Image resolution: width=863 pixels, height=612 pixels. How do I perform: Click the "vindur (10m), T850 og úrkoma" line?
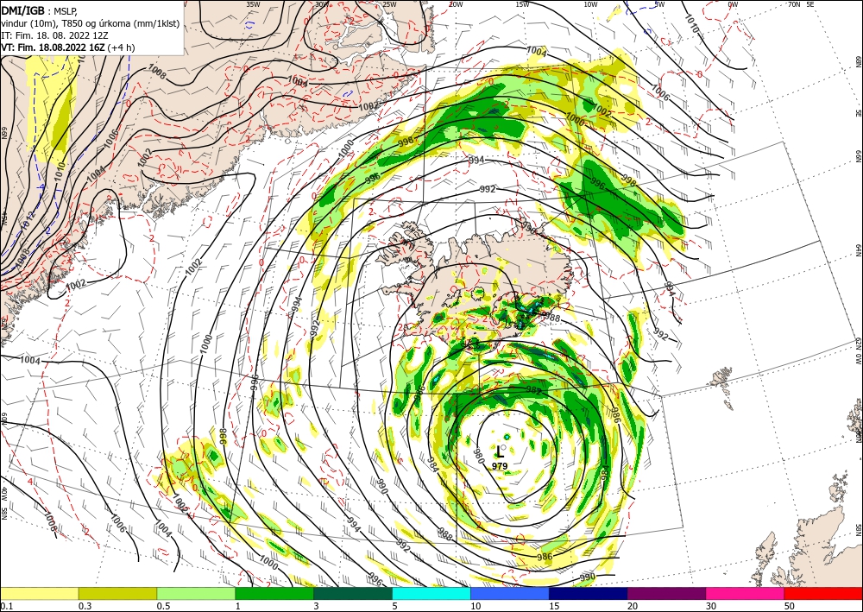[90, 23]
